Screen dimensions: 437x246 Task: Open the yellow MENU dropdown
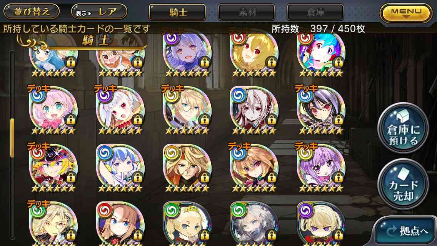[406, 13]
